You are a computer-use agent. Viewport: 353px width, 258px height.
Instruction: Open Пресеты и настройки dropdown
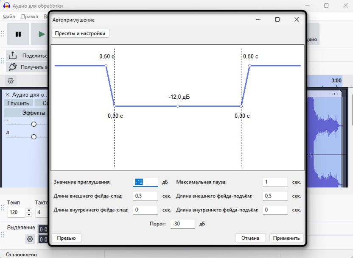click(x=80, y=33)
